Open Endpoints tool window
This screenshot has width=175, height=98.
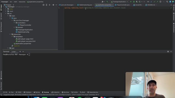[56, 92]
